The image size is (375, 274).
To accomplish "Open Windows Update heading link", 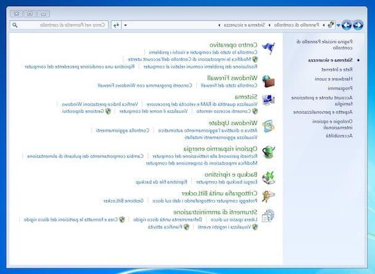I will tap(233, 123).
